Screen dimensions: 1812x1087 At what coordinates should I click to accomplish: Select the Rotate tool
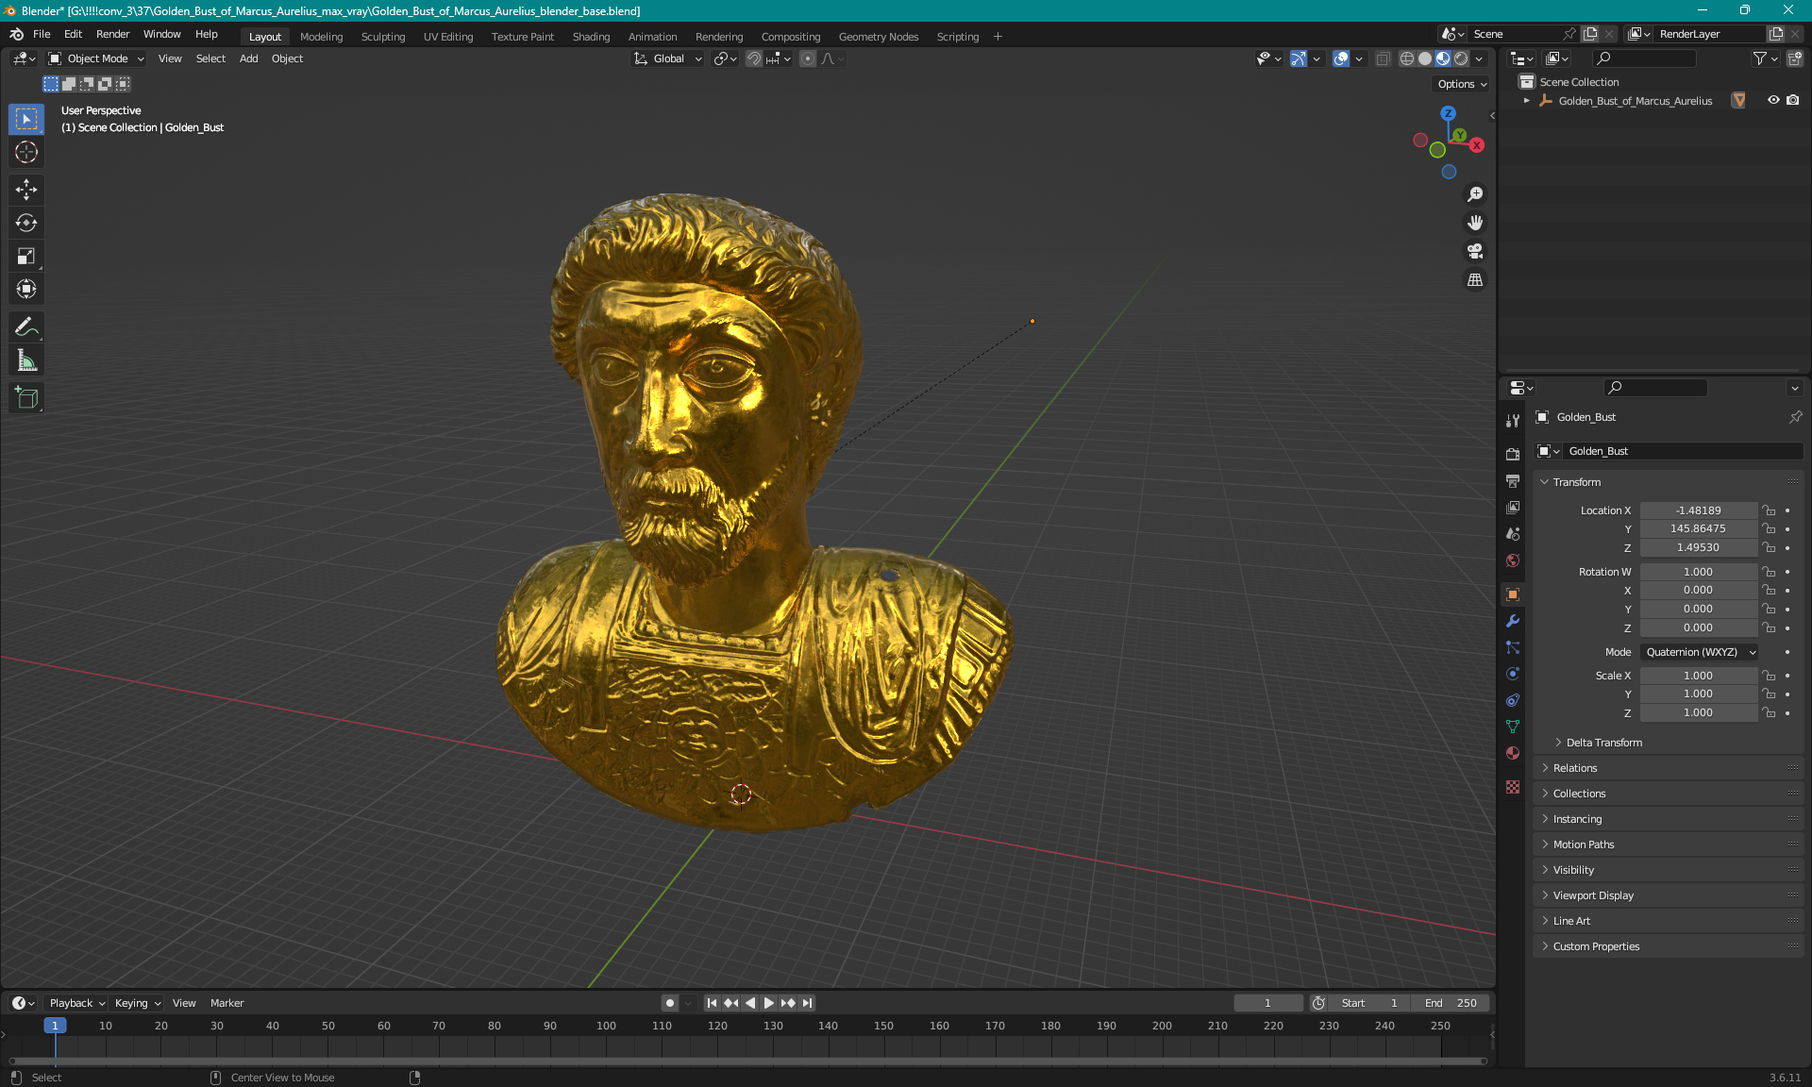[26, 223]
